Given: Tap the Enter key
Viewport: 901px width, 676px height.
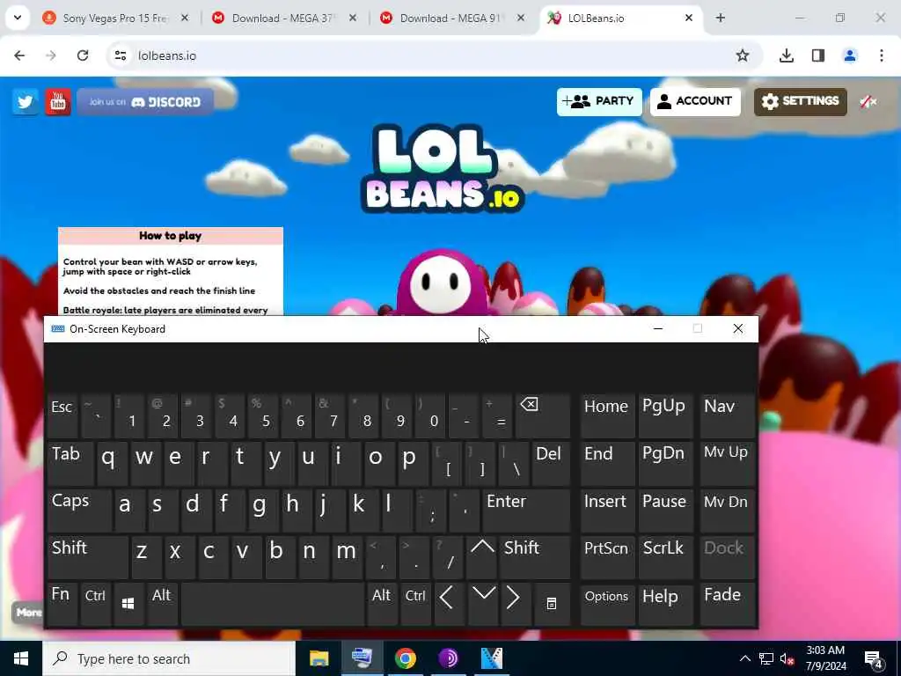Looking at the screenshot, I should tap(526, 510).
